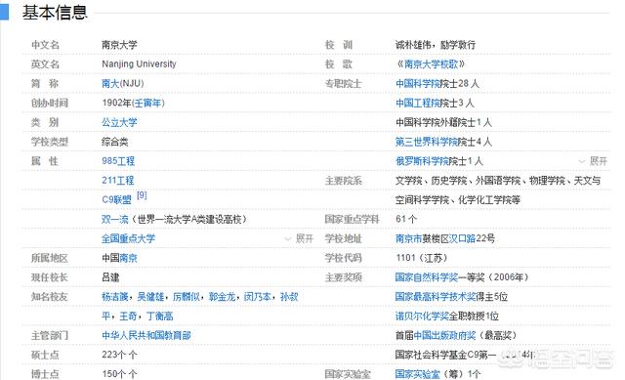Select the key disciplines value 61个
Viewport: 625px width, 380px height.
(406, 220)
